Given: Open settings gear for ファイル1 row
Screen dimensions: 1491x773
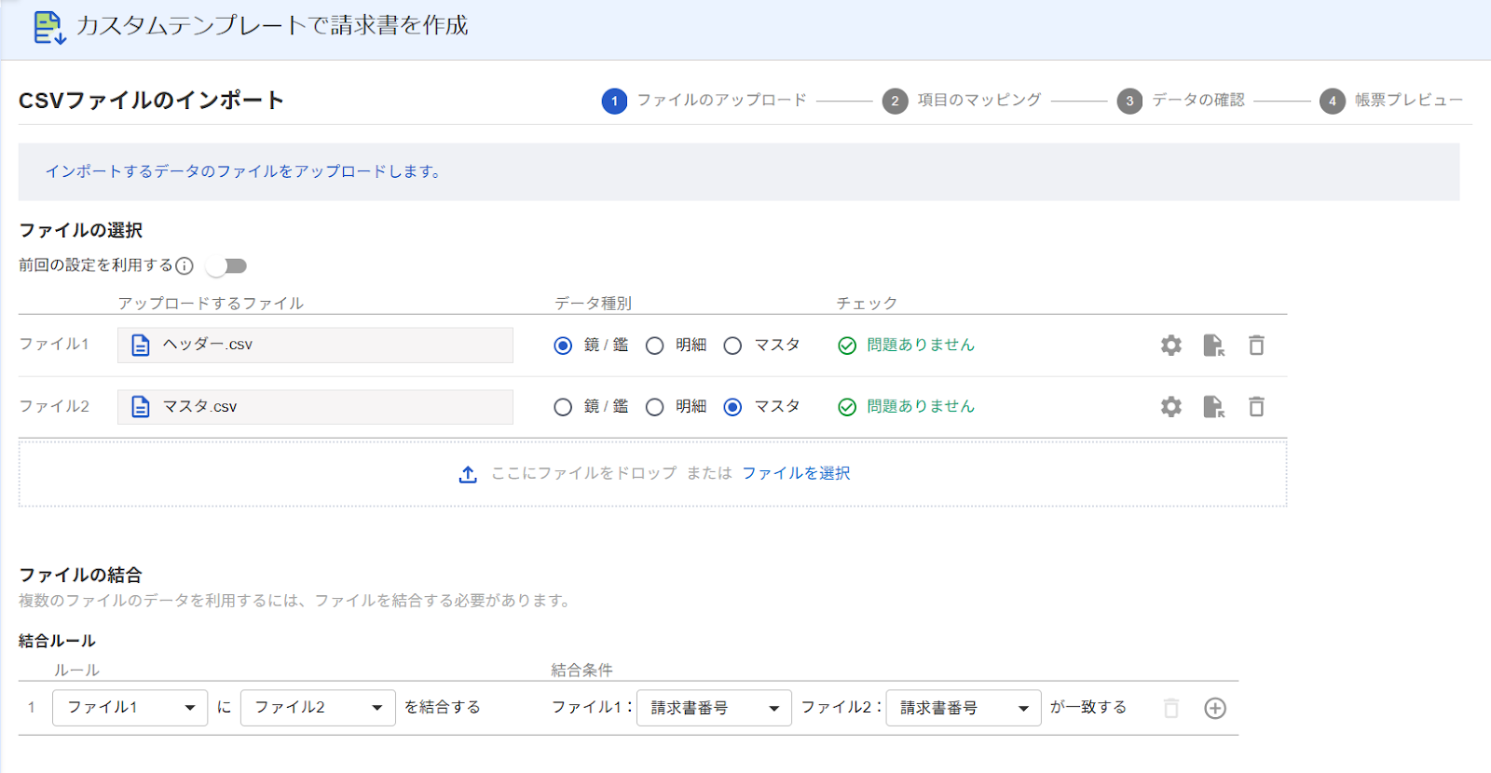Looking at the screenshot, I should (x=1171, y=346).
